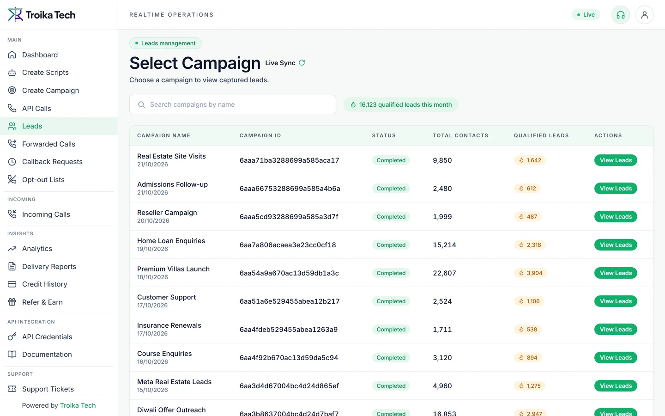Click the Troika Tech logo

point(42,15)
